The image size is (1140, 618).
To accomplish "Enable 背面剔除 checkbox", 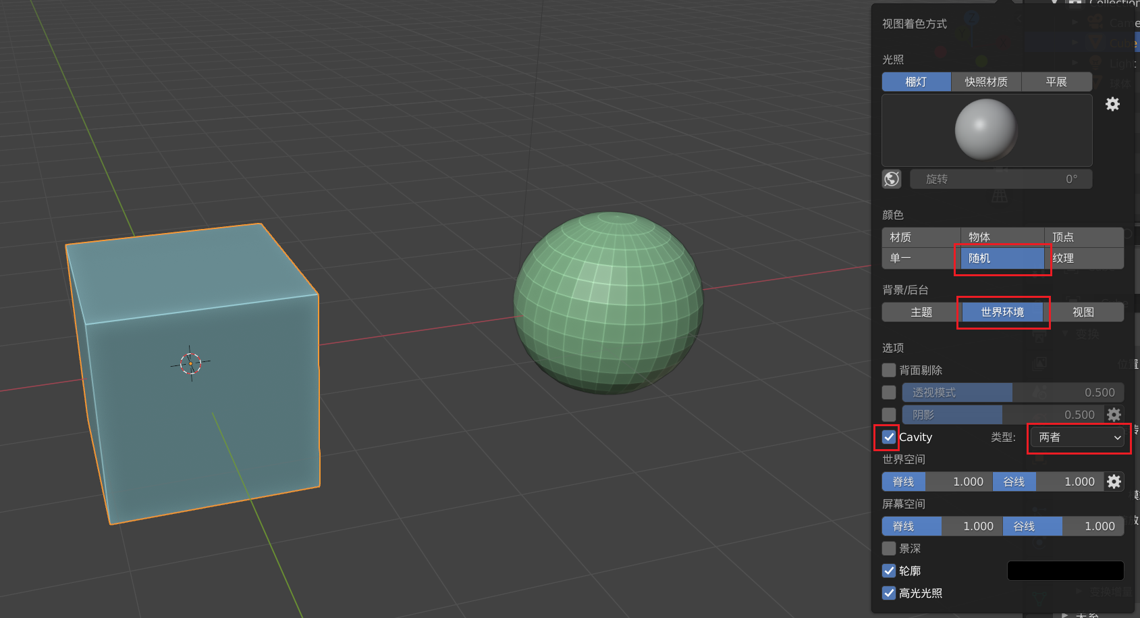I will point(889,370).
